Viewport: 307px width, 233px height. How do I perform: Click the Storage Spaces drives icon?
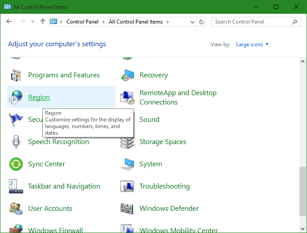tap(127, 143)
